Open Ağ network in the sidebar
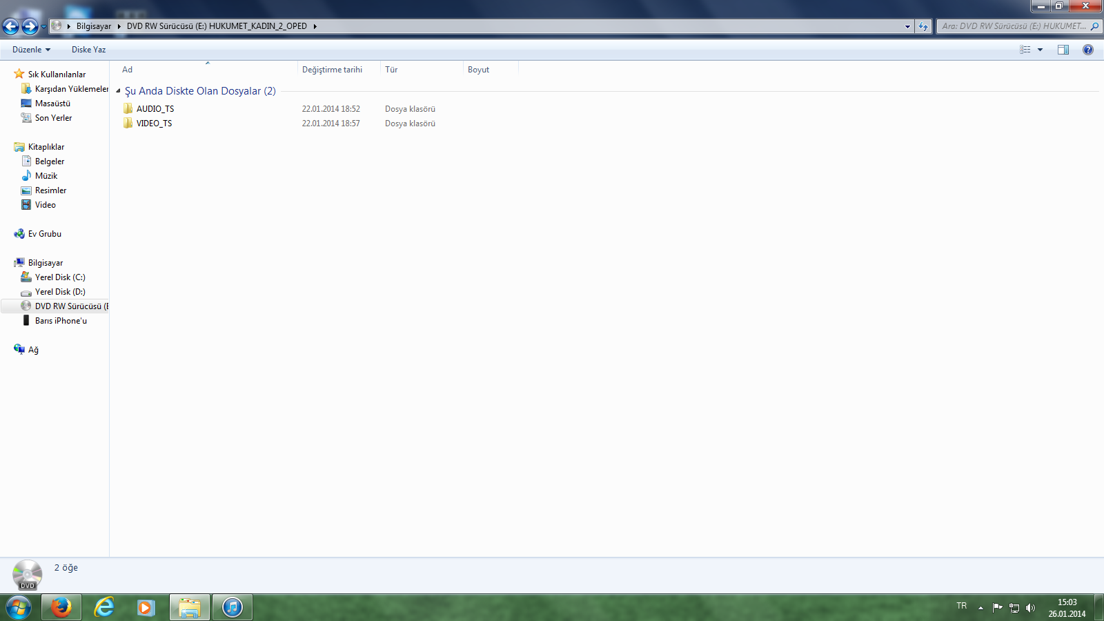 click(33, 350)
